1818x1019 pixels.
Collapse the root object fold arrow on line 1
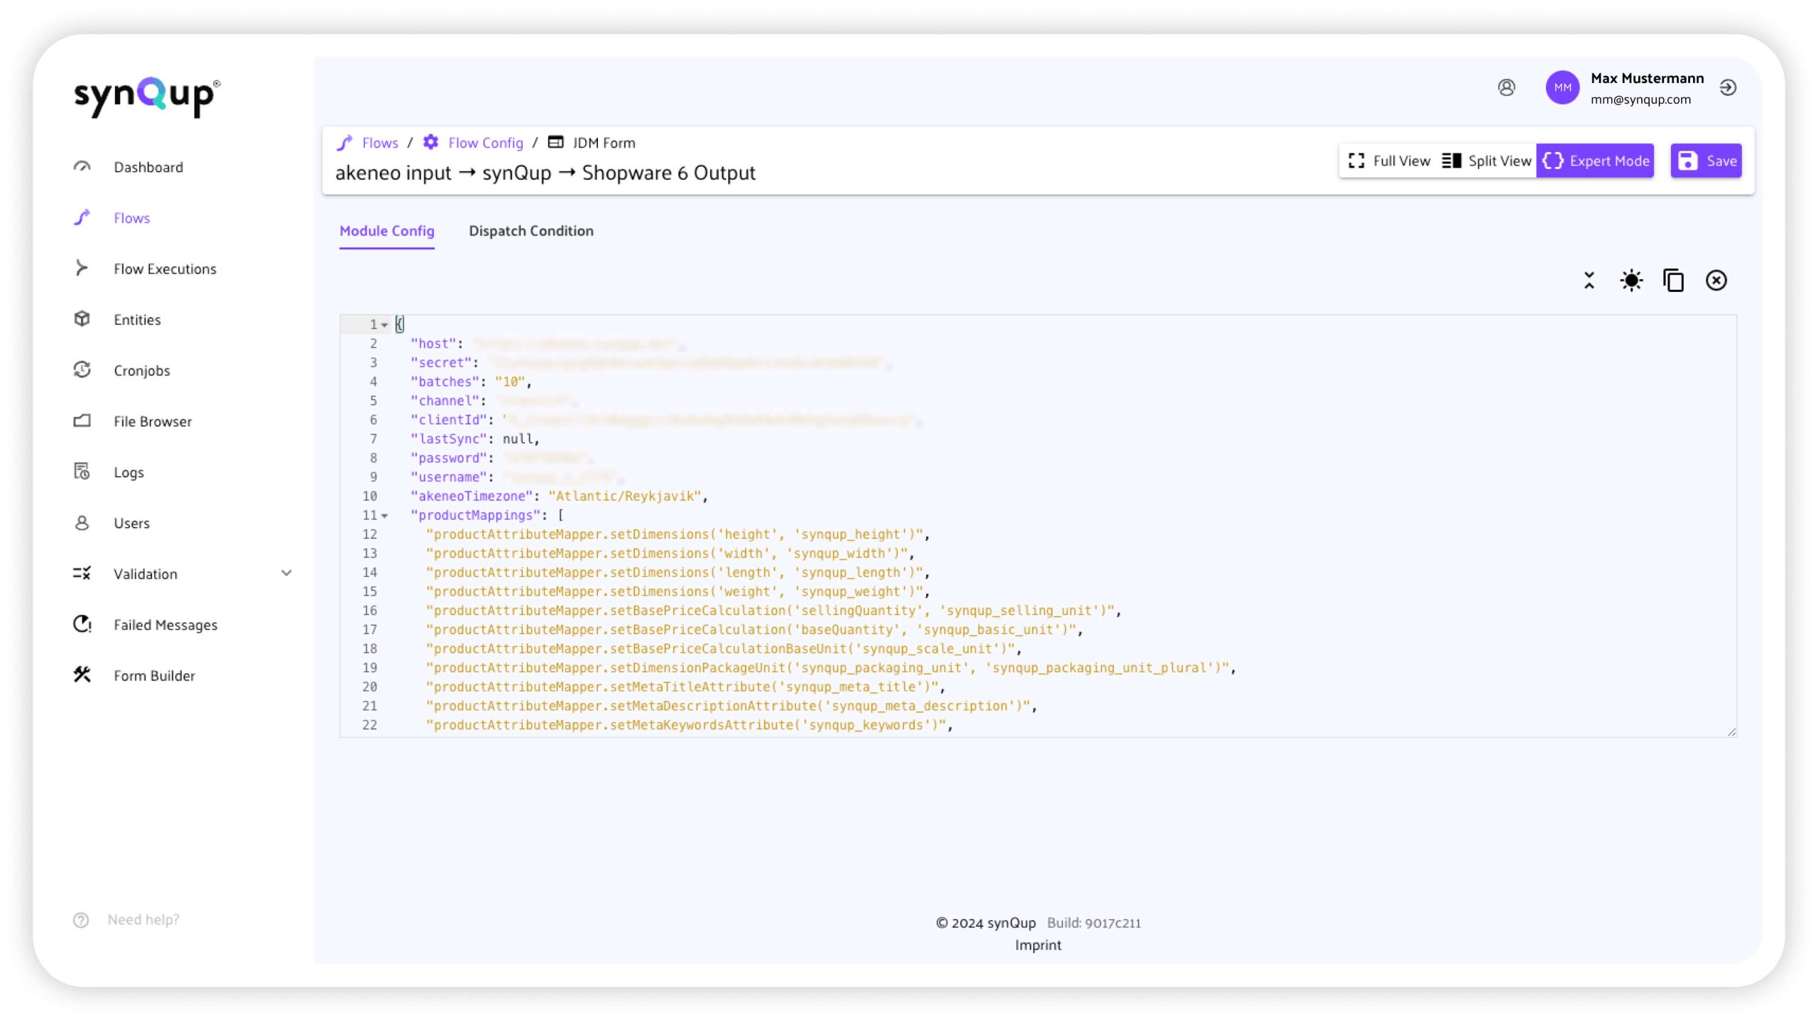(385, 325)
